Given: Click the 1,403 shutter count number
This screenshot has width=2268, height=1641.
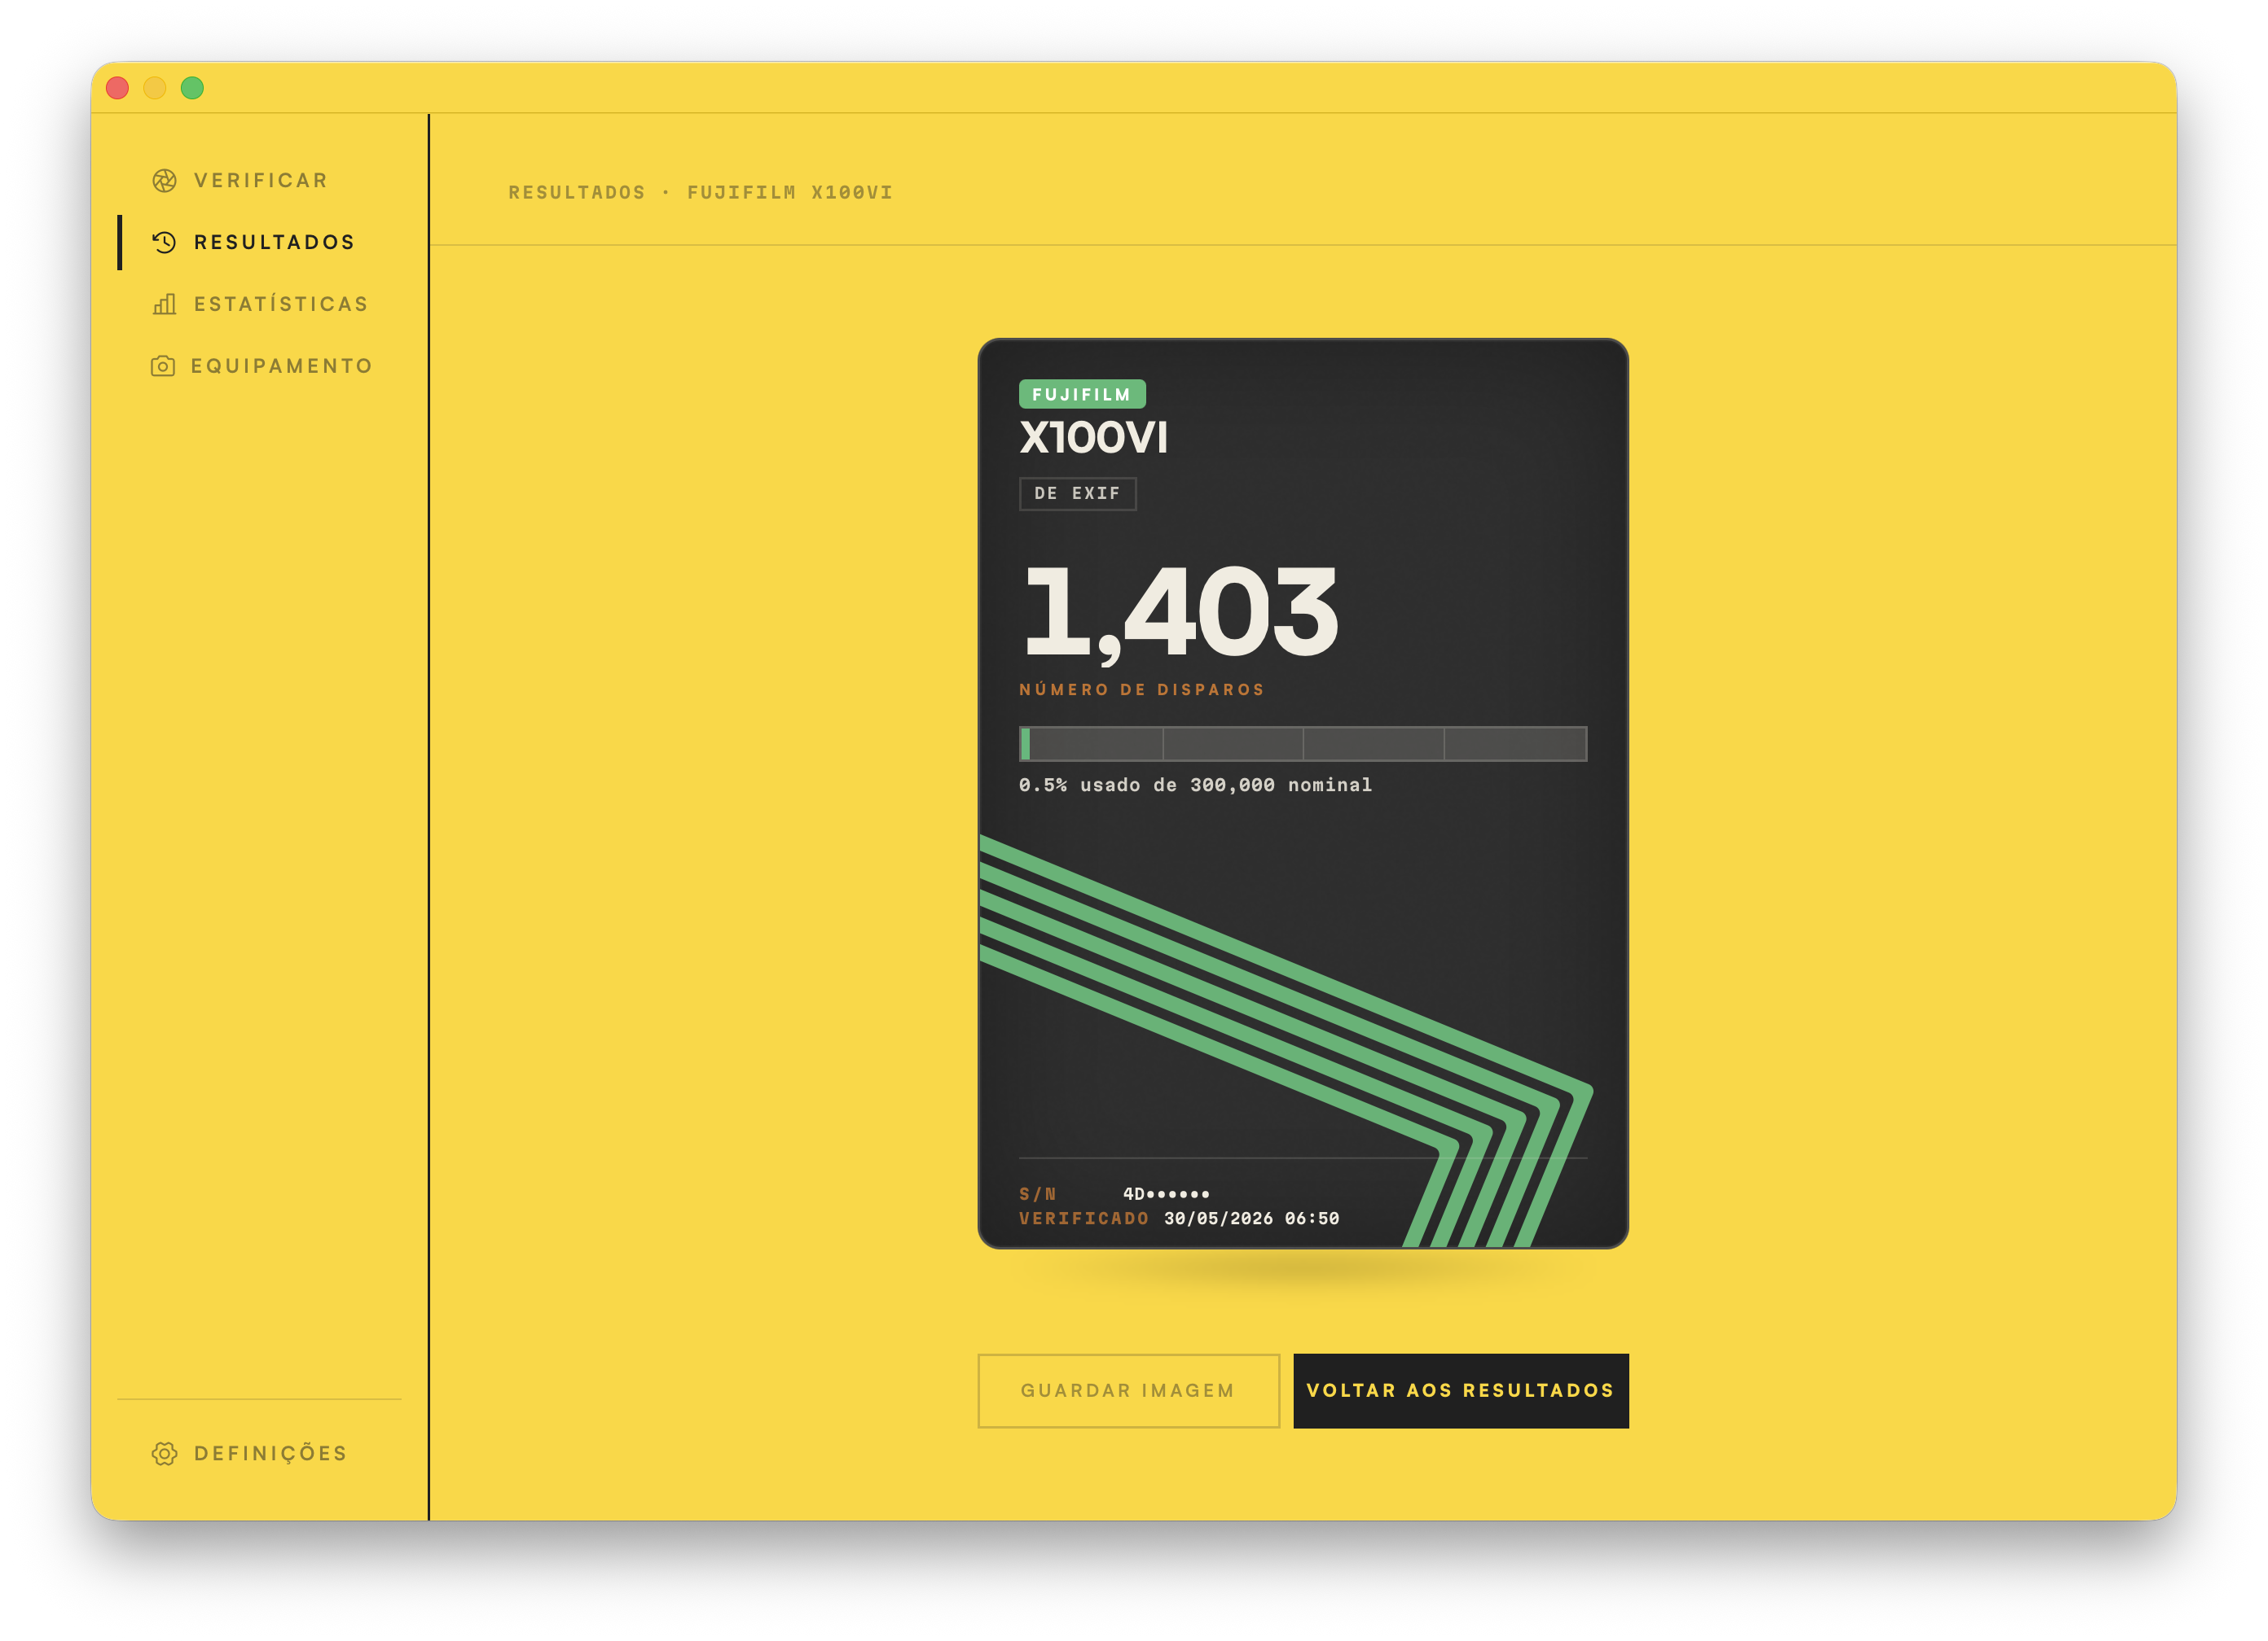Looking at the screenshot, I should pos(1180,611).
